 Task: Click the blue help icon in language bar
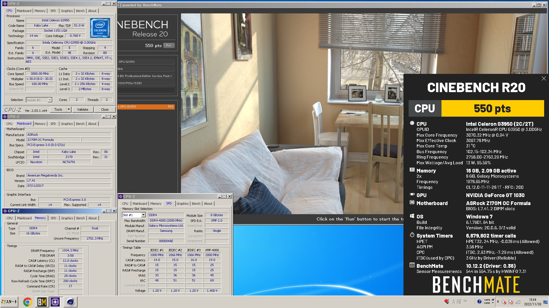tap(479, 301)
